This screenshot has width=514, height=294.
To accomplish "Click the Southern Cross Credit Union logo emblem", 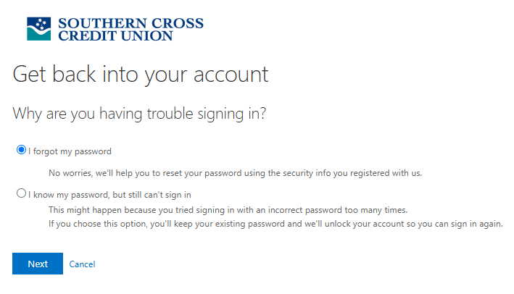I will pos(38,29).
